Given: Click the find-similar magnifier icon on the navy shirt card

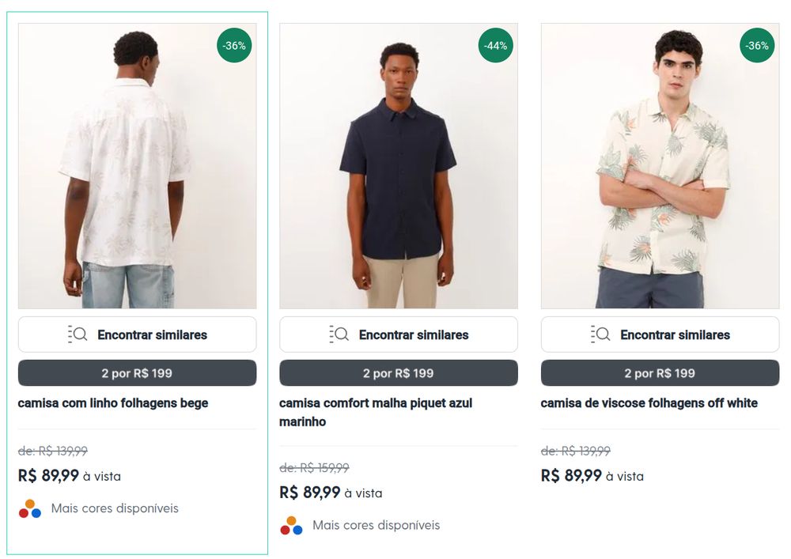Looking at the screenshot, I should point(340,334).
